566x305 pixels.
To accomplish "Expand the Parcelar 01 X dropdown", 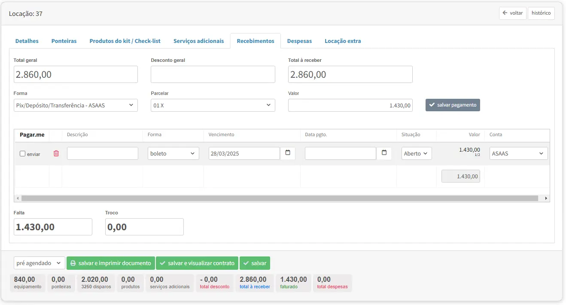I will [213, 105].
